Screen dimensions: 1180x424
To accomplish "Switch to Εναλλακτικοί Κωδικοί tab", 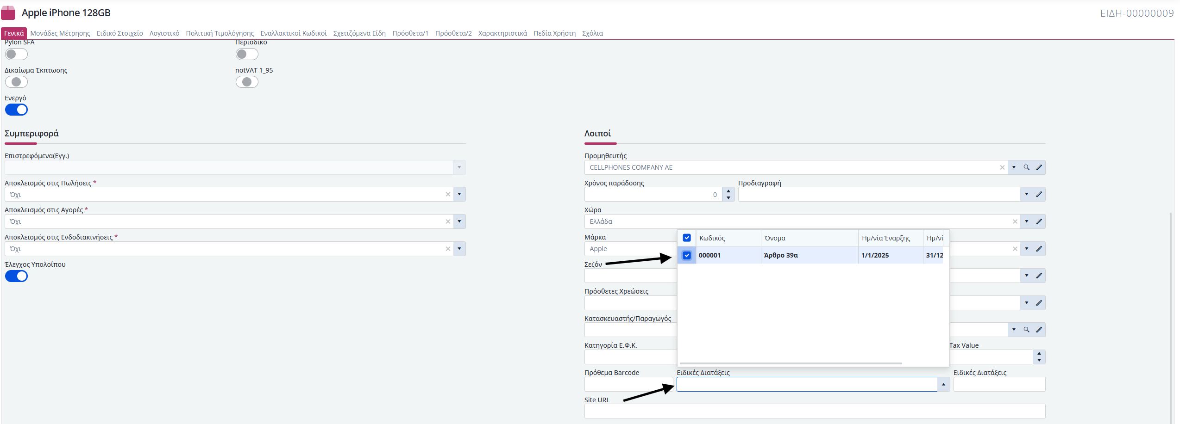I will click(x=294, y=33).
